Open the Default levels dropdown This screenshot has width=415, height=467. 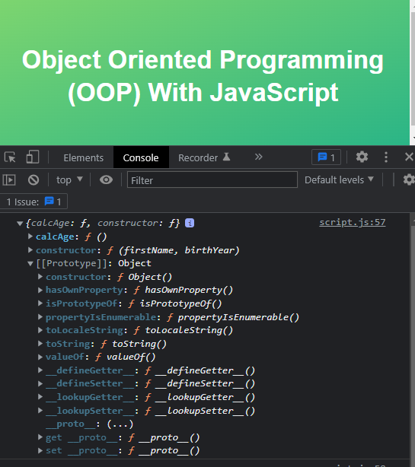pos(339,180)
